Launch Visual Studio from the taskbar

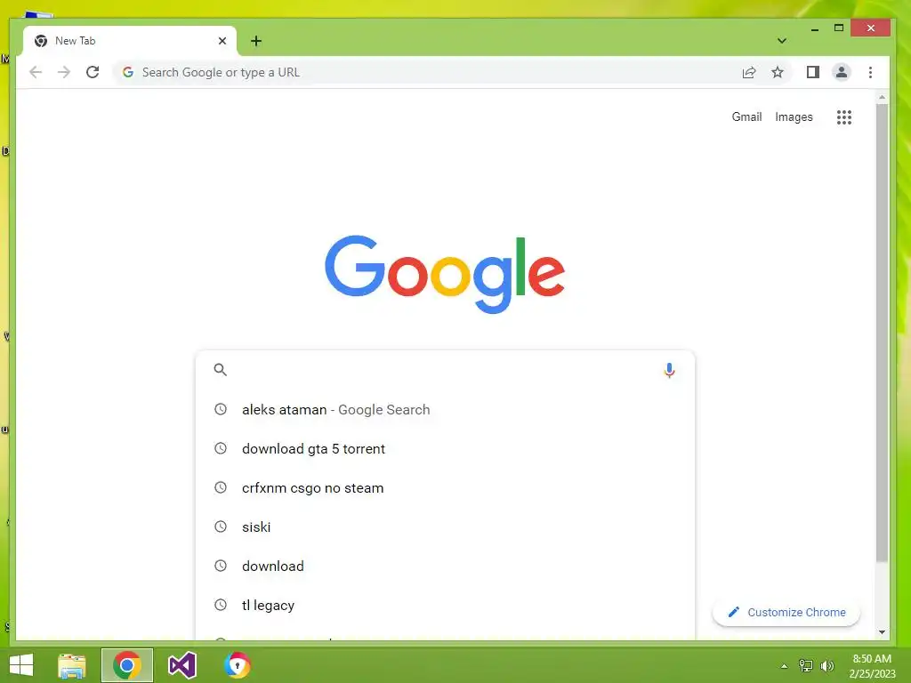(x=181, y=665)
